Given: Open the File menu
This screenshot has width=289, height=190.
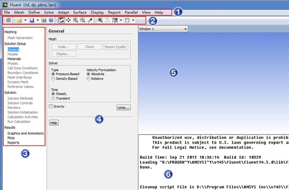Looking at the screenshot, I should click(x=7, y=13).
